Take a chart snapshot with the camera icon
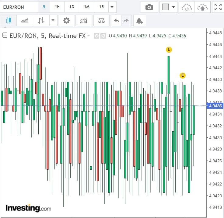Viewport: 224px width, 218px height. 149,7
